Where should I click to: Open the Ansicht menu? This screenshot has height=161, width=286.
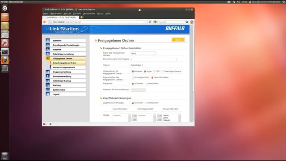point(67,13)
